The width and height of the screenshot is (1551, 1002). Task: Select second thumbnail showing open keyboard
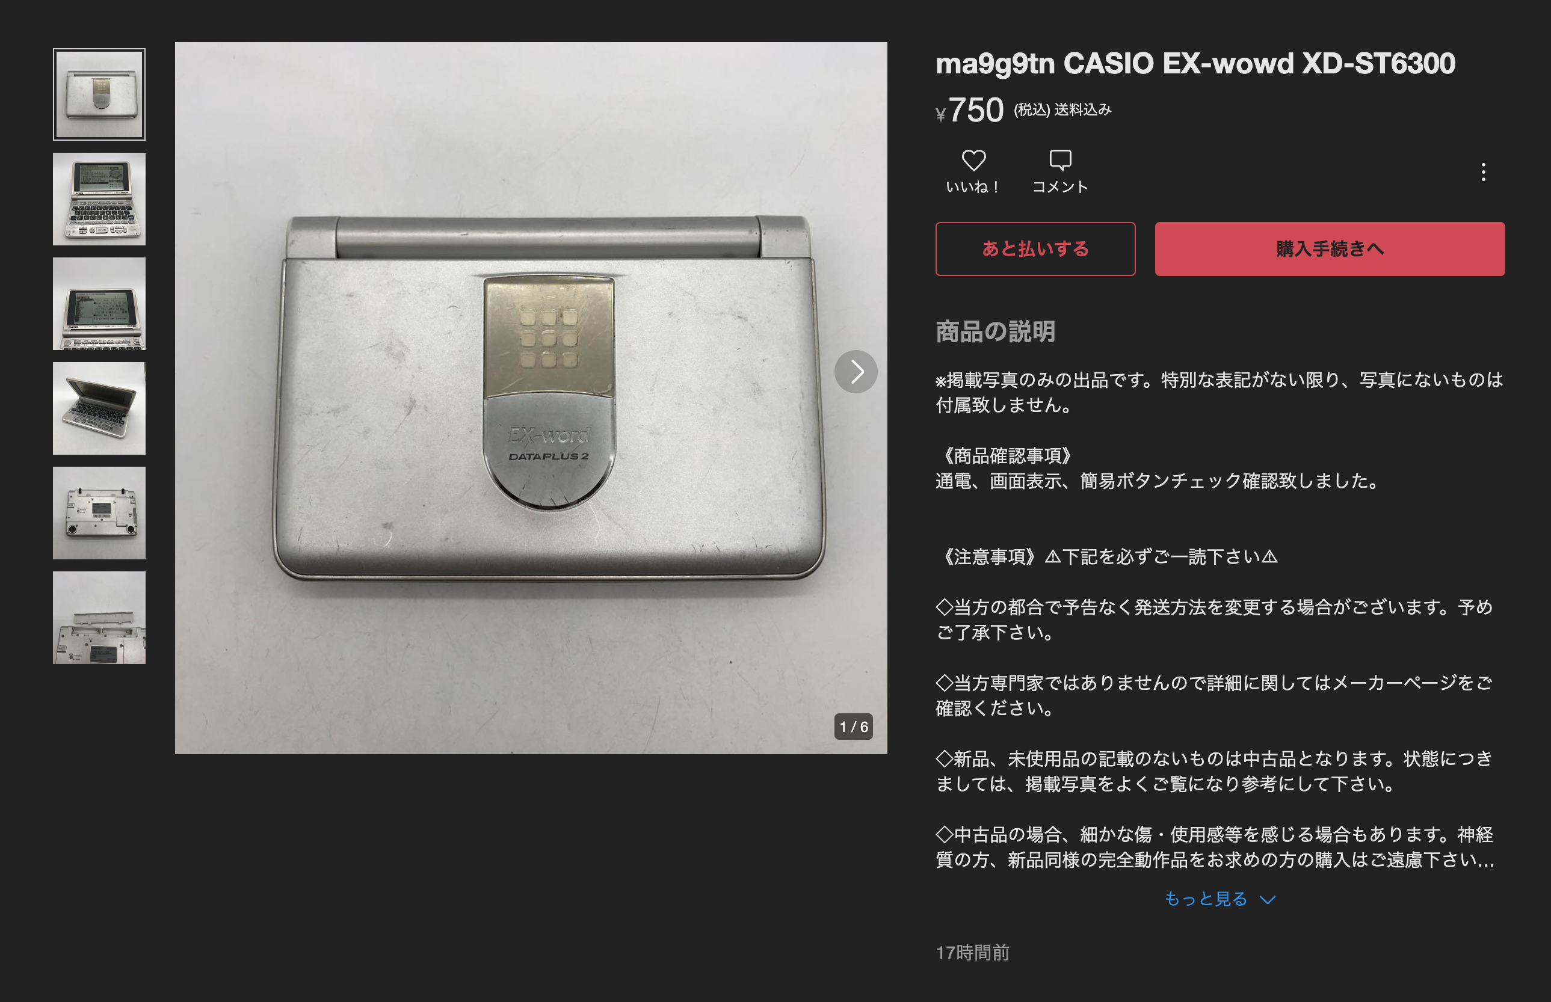point(99,199)
